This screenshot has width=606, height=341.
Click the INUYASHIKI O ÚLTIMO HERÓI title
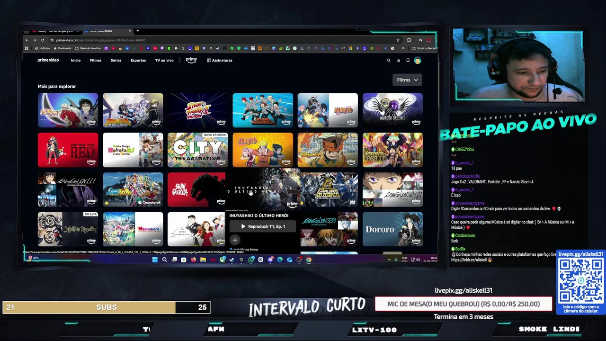click(258, 215)
